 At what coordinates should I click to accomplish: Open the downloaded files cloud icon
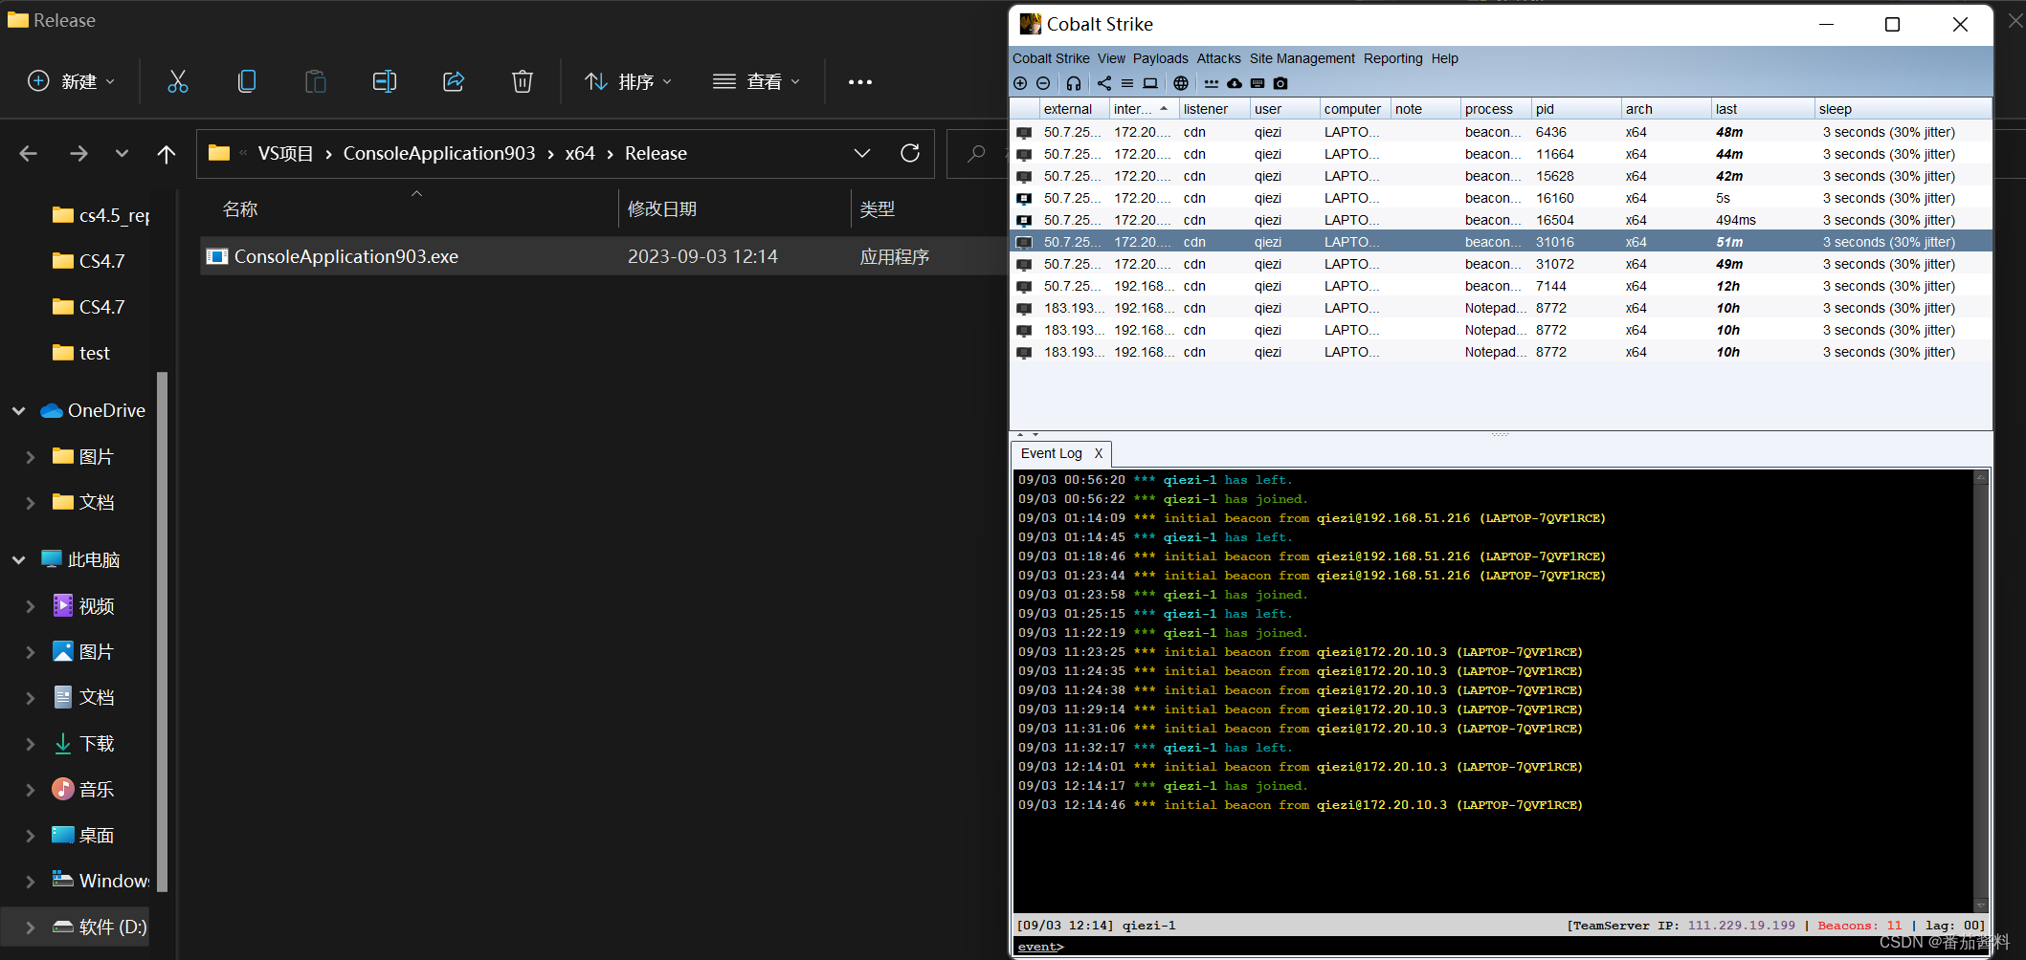pos(1235,83)
